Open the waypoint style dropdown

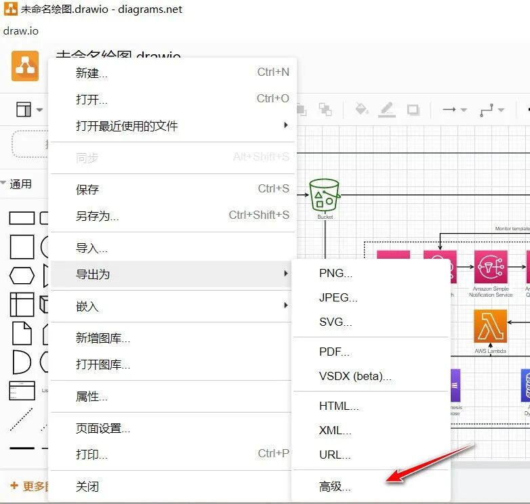[492, 110]
